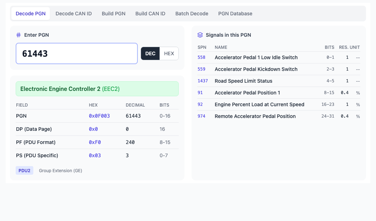Screen dimensions: 376x221
Task: Click the hash icon beside Enter PGN
Action: pyautogui.click(x=18, y=35)
